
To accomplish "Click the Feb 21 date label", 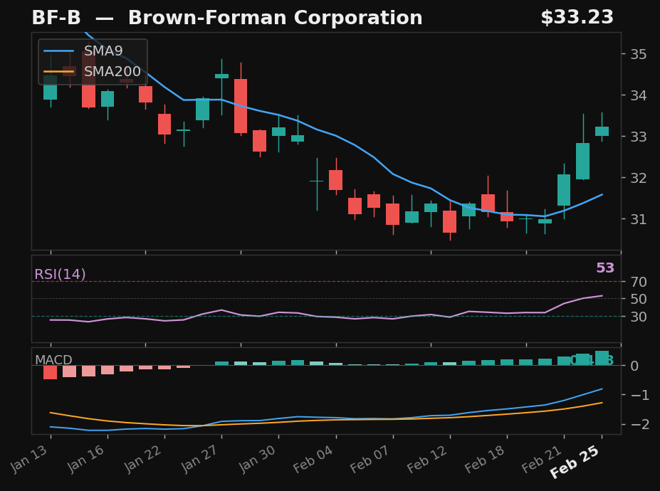I will pos(541,458).
